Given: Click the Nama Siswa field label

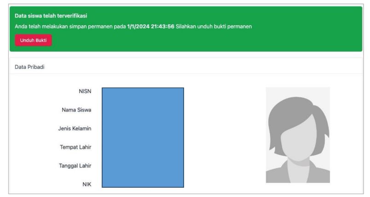Looking at the screenshot, I should (76, 110).
